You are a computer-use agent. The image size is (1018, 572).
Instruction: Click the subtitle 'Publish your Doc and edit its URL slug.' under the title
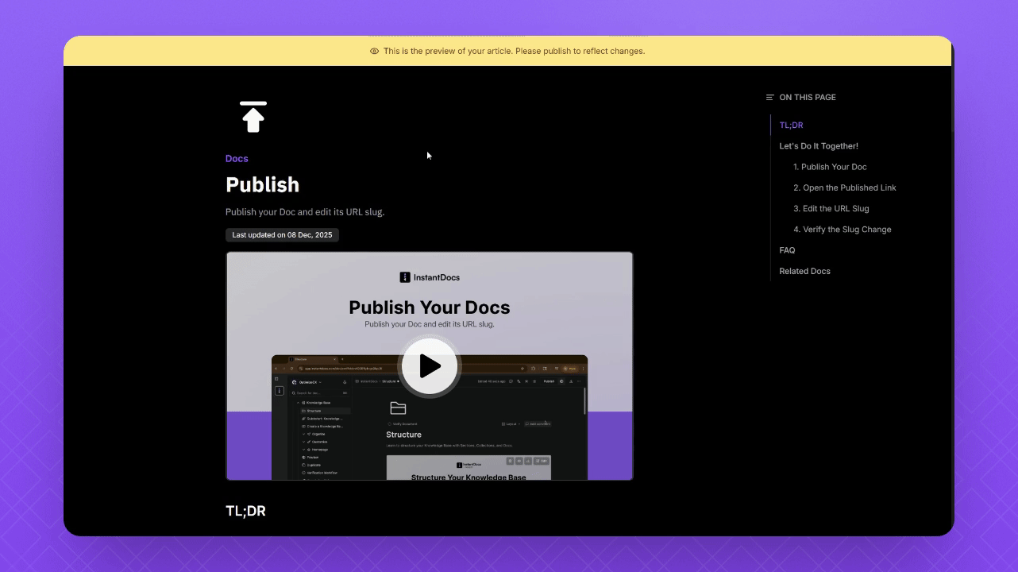pyautogui.click(x=305, y=212)
